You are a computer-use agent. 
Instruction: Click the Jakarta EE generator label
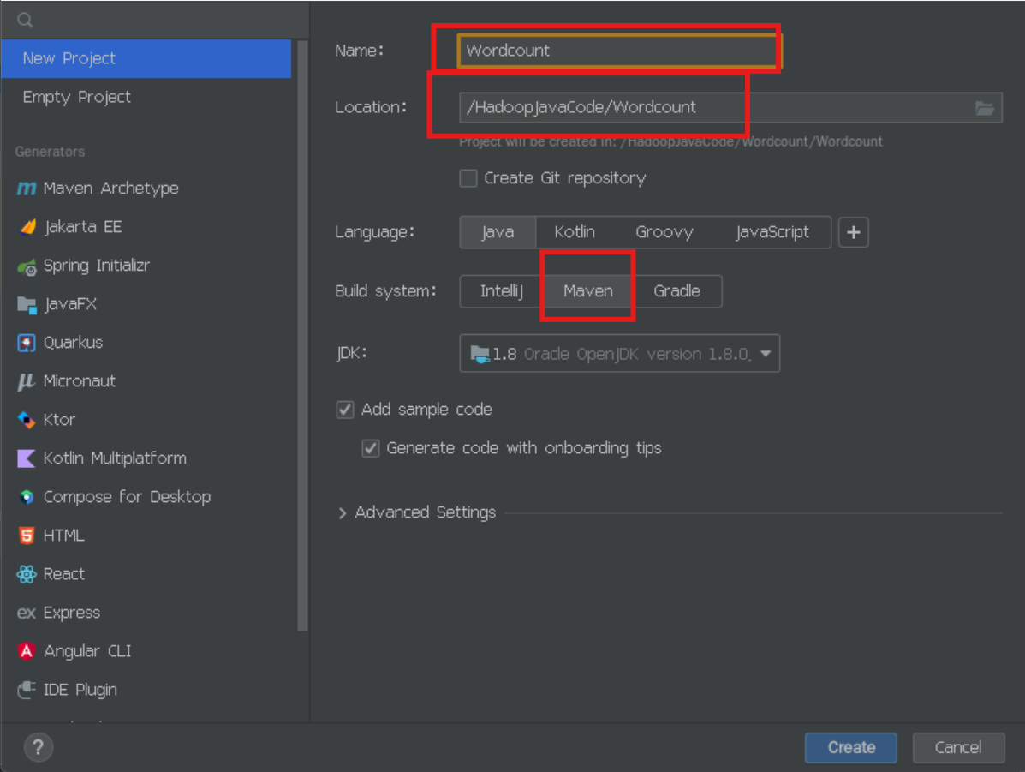click(83, 227)
